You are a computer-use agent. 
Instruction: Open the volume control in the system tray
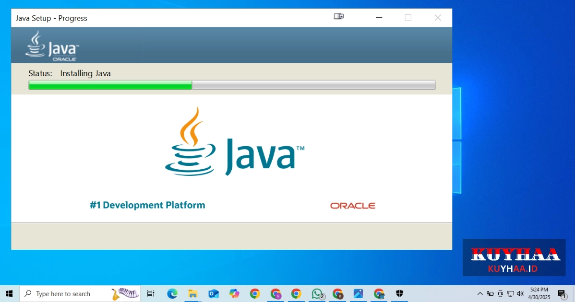point(520,293)
